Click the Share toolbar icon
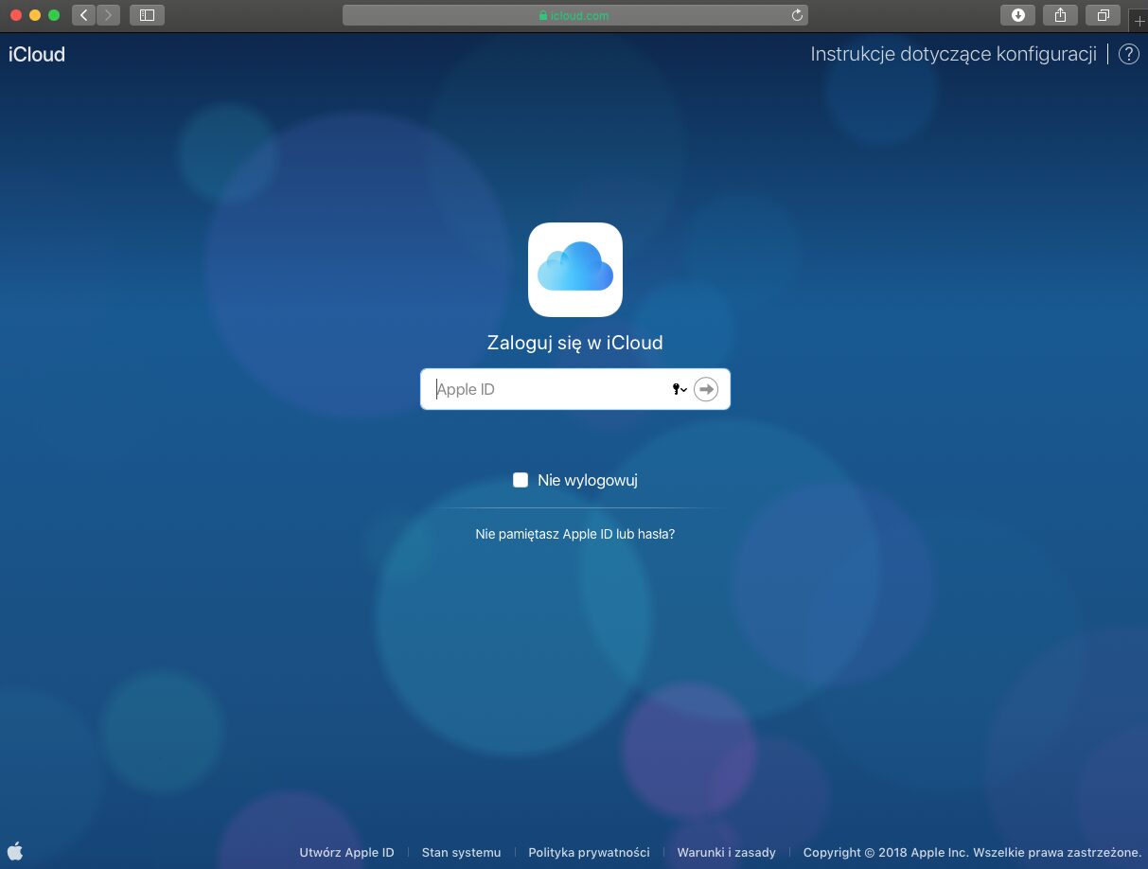 pyautogui.click(x=1061, y=15)
